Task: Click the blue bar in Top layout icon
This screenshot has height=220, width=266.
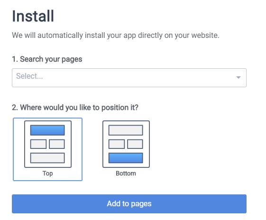Action: [47, 130]
